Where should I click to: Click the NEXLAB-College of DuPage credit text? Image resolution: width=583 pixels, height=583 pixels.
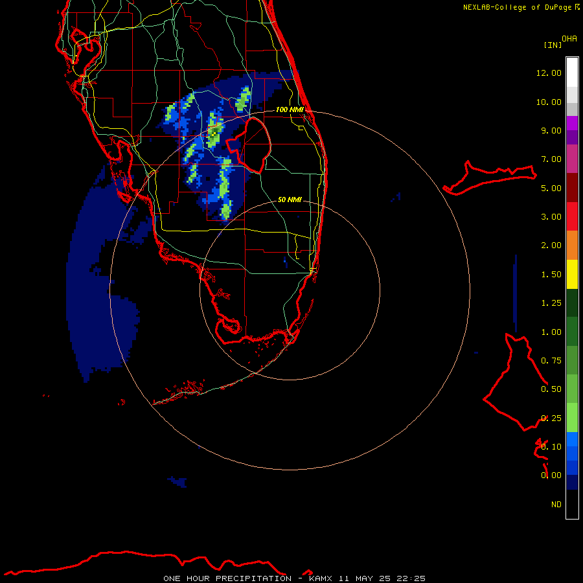(x=518, y=7)
